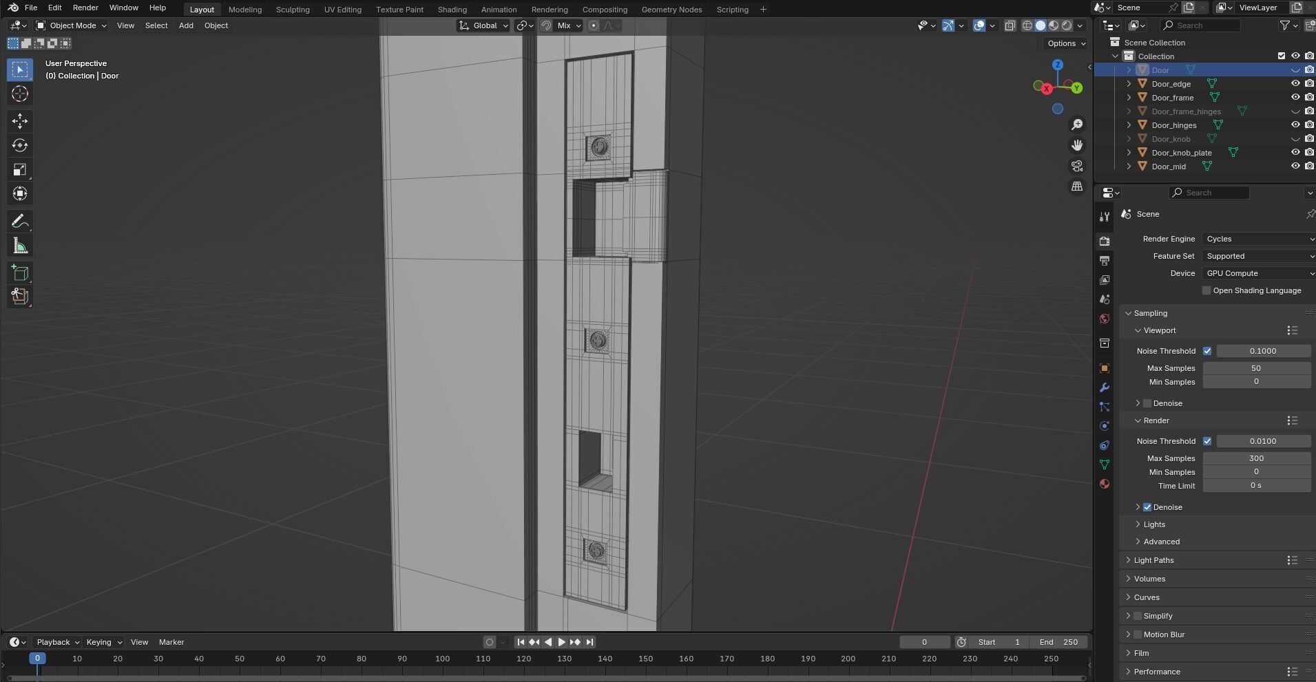Collapse the Sampling panel
This screenshot has height=682, width=1316.
point(1150,313)
